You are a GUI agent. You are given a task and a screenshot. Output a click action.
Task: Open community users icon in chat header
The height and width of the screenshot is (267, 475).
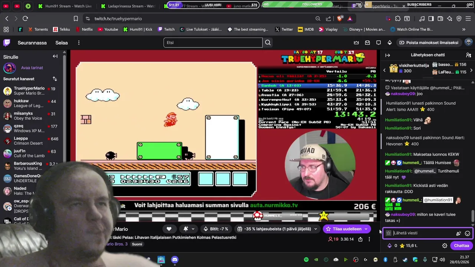[x=468, y=55]
